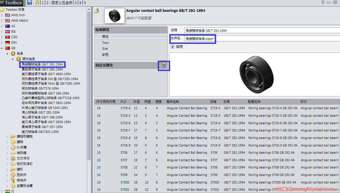The height and width of the screenshot is (193, 340).
Task: Open help question mark icon
Action: point(323,2)
